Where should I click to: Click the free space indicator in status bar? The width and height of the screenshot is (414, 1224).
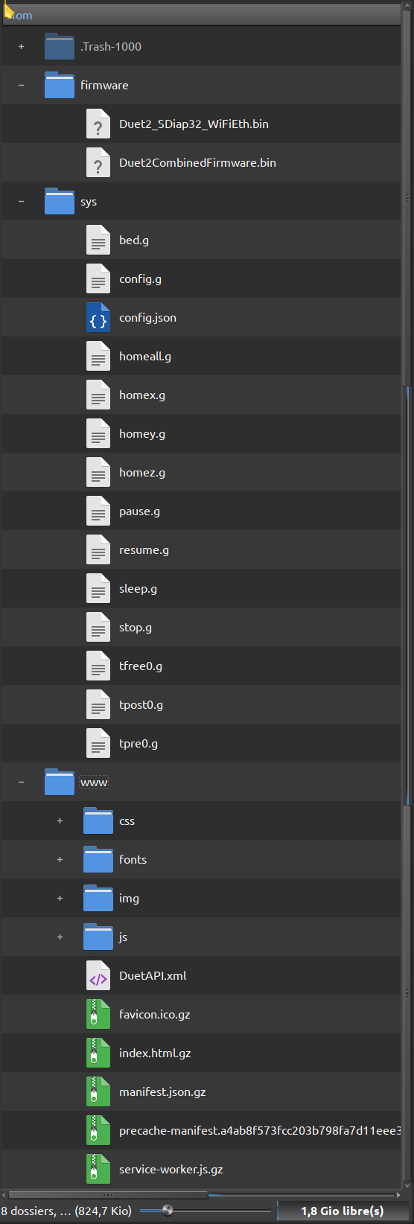coord(343,1211)
